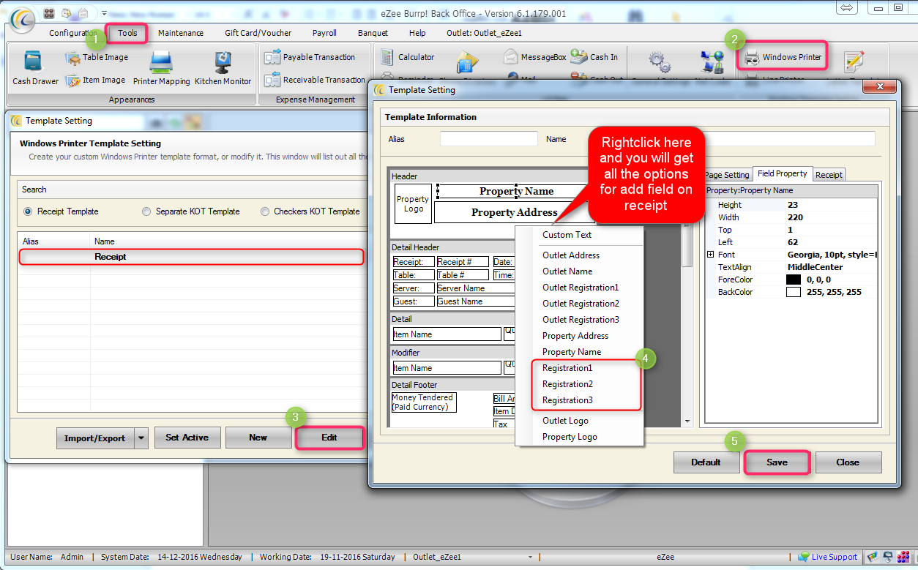Click the Edit button
Viewport: 918px width, 570px height.
tap(329, 438)
